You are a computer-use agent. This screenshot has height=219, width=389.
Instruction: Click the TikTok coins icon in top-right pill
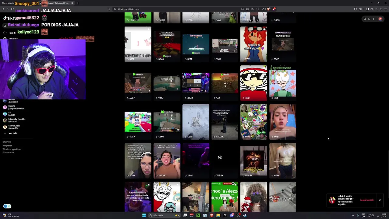365,19
